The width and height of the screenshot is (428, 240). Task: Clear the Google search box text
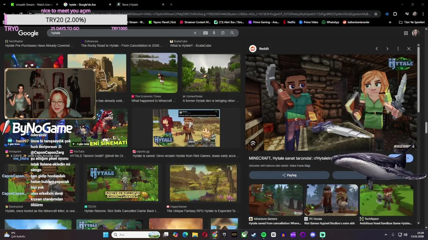pos(195,33)
